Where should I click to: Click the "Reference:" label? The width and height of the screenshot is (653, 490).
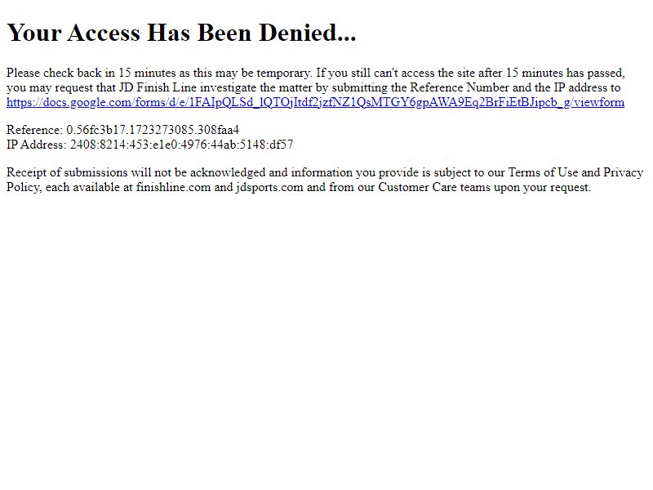[34, 130]
